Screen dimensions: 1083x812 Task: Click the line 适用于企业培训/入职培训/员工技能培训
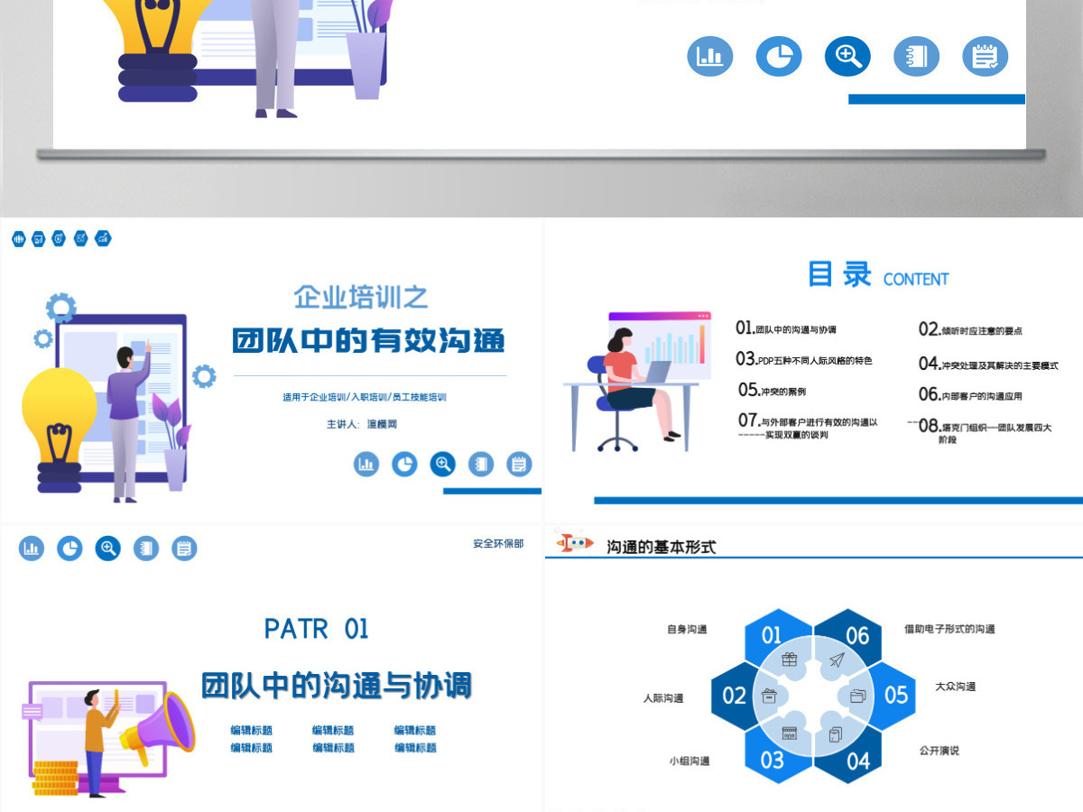pyautogui.click(x=365, y=397)
